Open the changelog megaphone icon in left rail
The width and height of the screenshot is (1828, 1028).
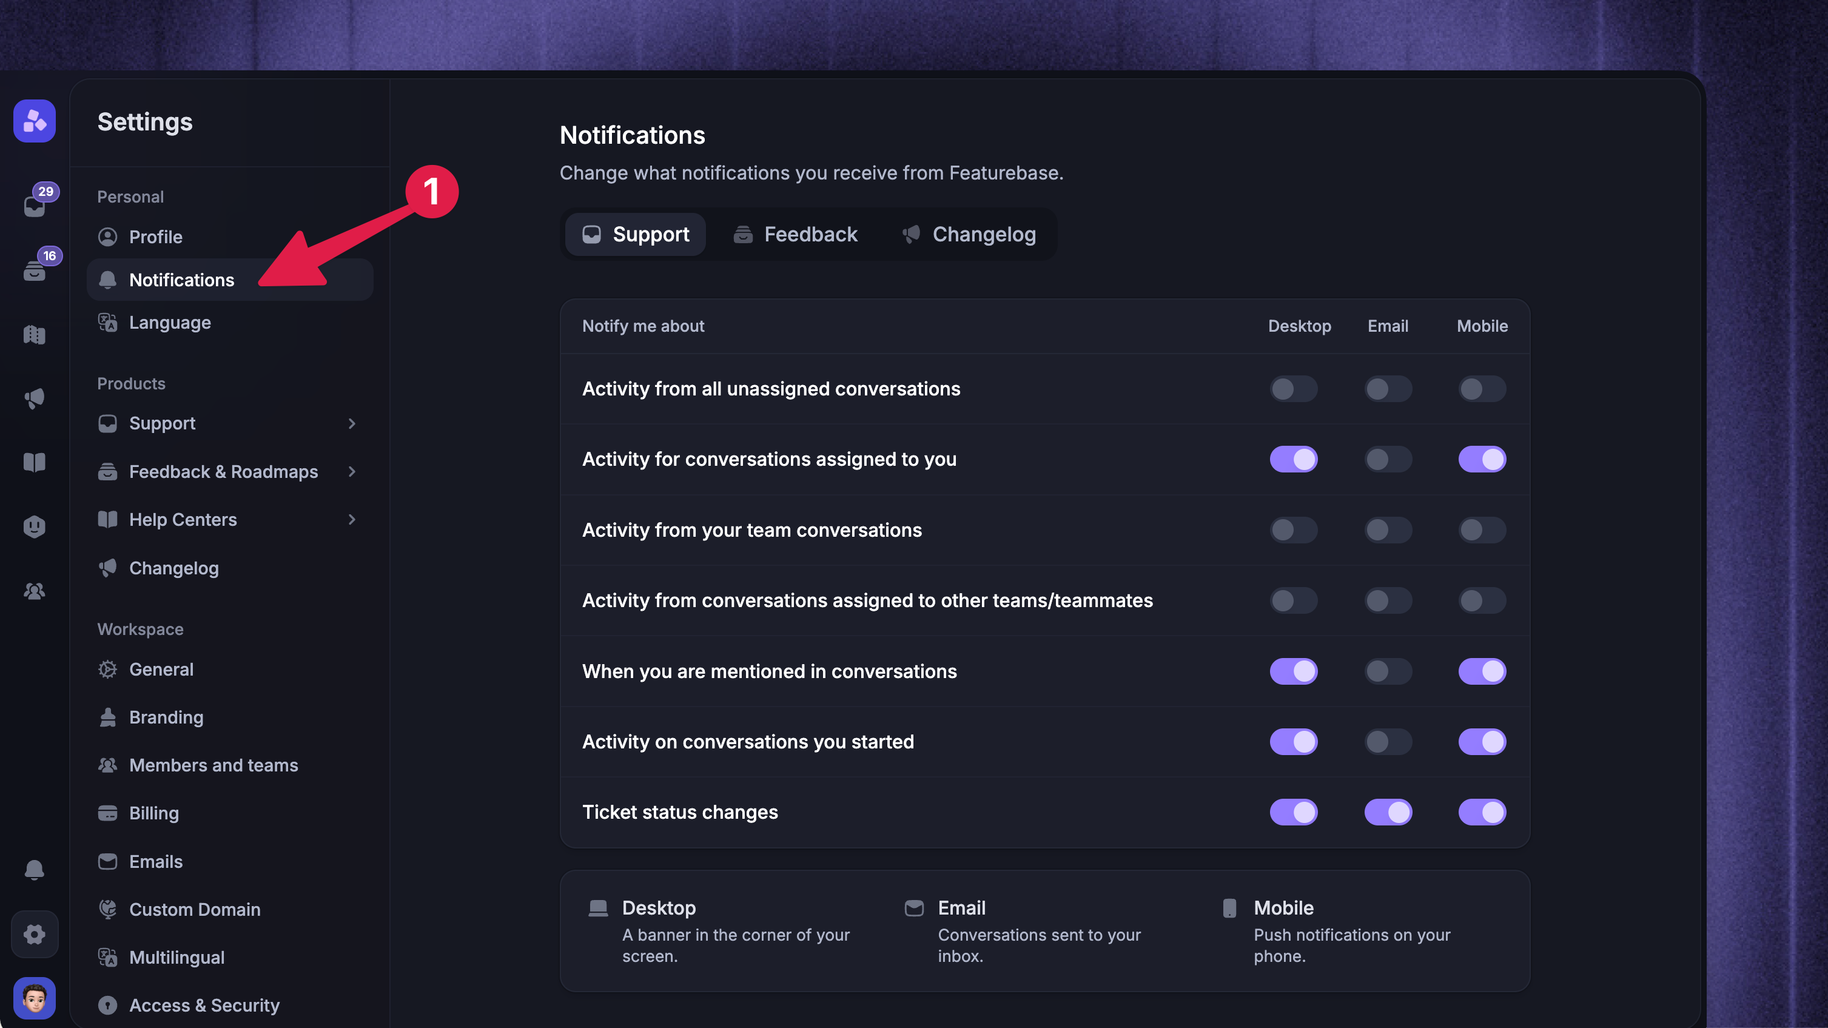(34, 398)
